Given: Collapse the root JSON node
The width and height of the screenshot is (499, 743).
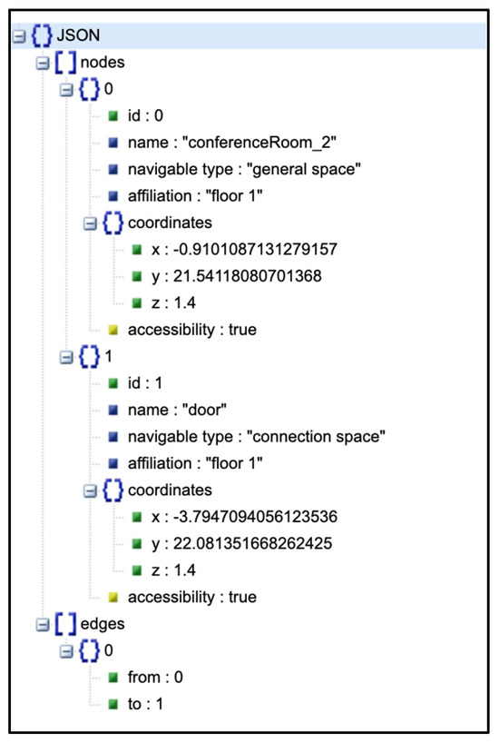Looking at the screenshot, I should [x=18, y=36].
